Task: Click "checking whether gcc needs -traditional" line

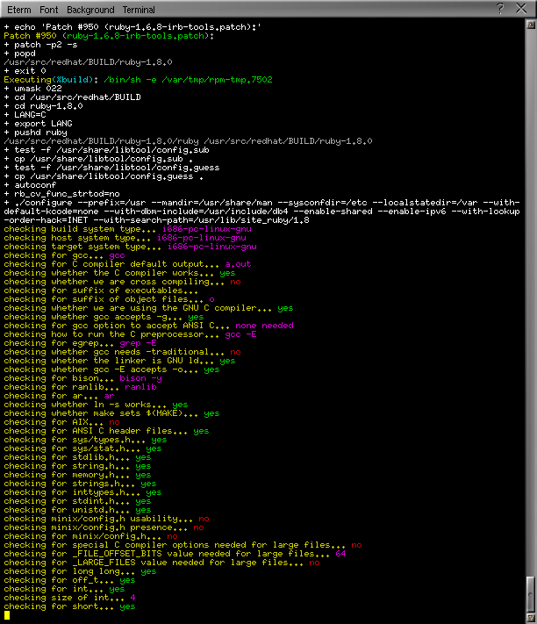Action: click(x=122, y=351)
